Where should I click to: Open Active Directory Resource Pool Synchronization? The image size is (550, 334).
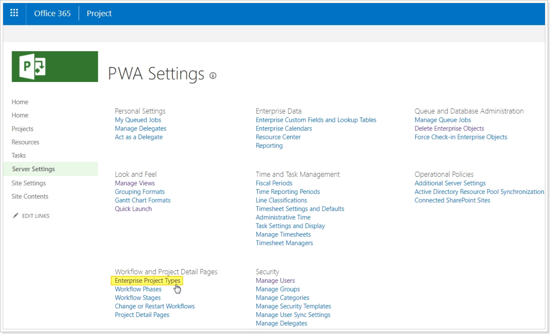pos(479,192)
